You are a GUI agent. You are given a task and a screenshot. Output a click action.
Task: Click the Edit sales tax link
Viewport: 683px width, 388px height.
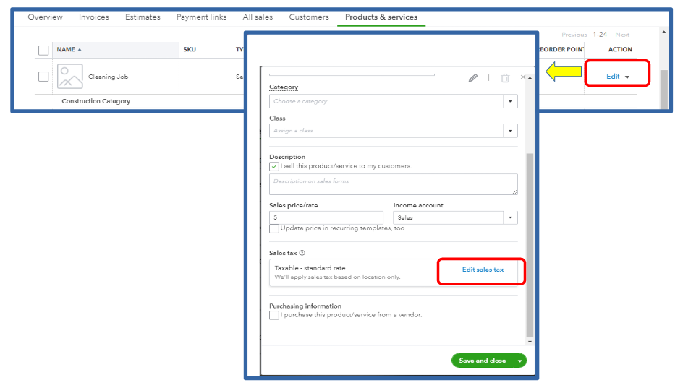(x=483, y=270)
